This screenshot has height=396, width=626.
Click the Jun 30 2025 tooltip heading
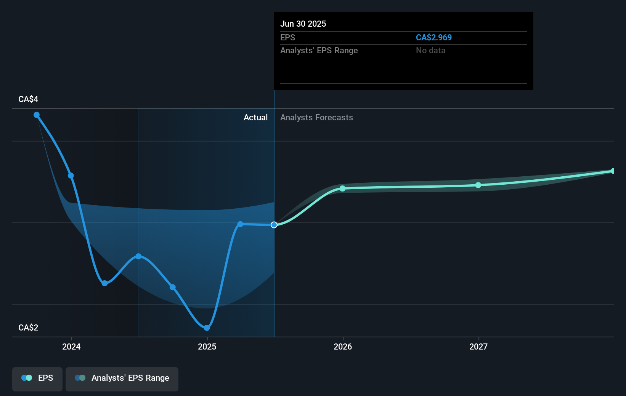(x=303, y=24)
